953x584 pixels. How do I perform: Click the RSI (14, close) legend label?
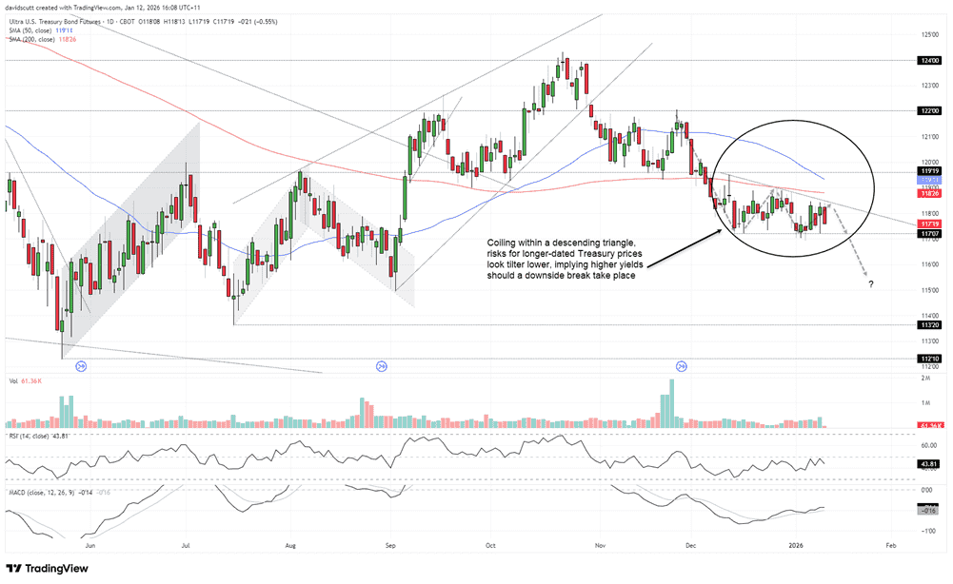pyautogui.click(x=30, y=437)
